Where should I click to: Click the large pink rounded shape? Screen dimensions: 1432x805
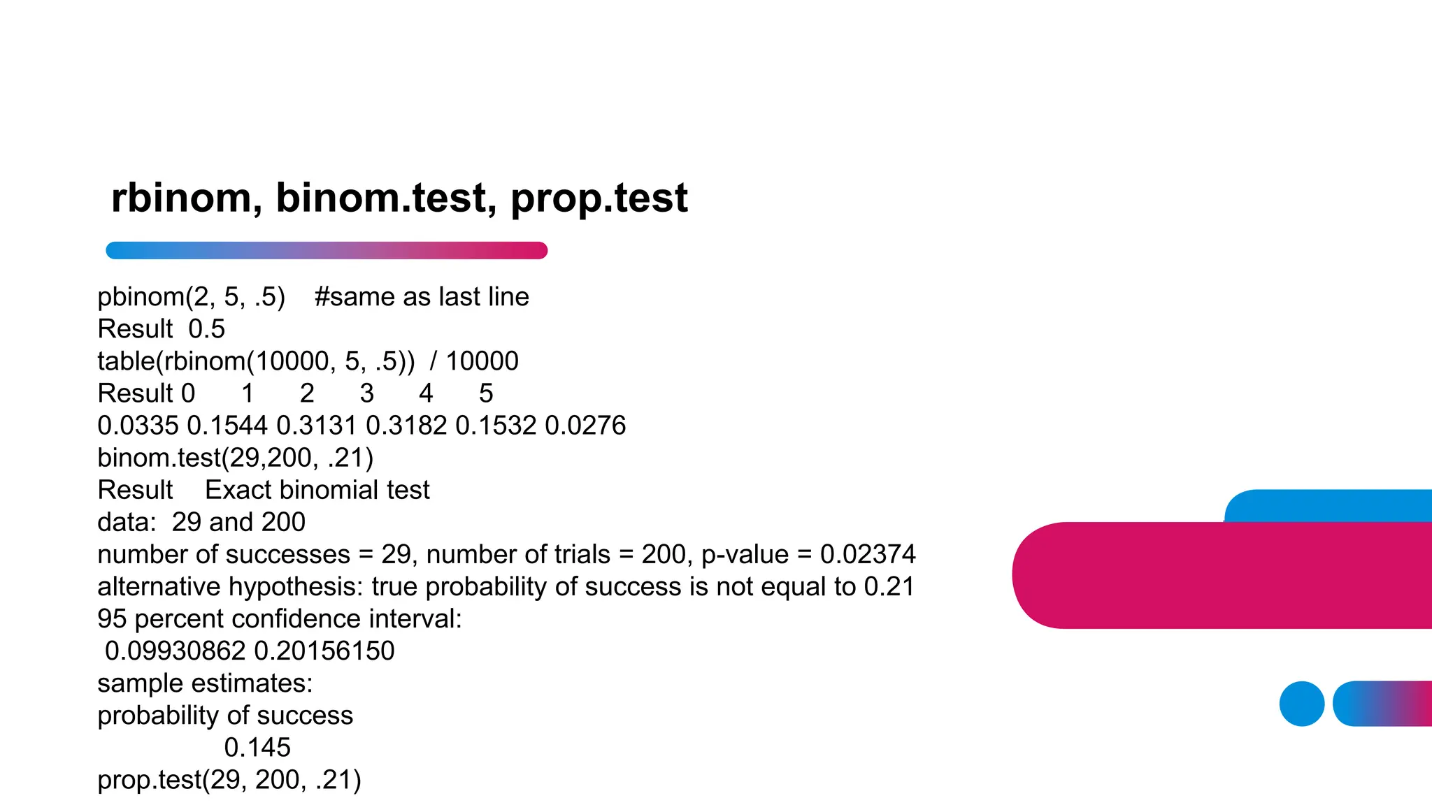(1220, 575)
